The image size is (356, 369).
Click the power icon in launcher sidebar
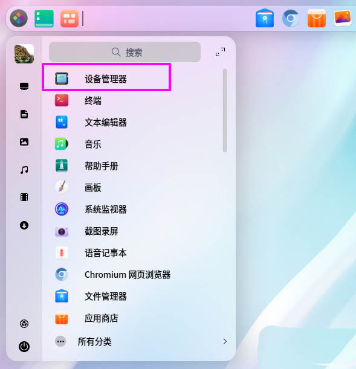(x=24, y=347)
